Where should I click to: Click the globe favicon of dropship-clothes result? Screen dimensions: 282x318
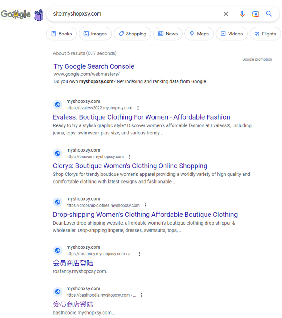58,202
